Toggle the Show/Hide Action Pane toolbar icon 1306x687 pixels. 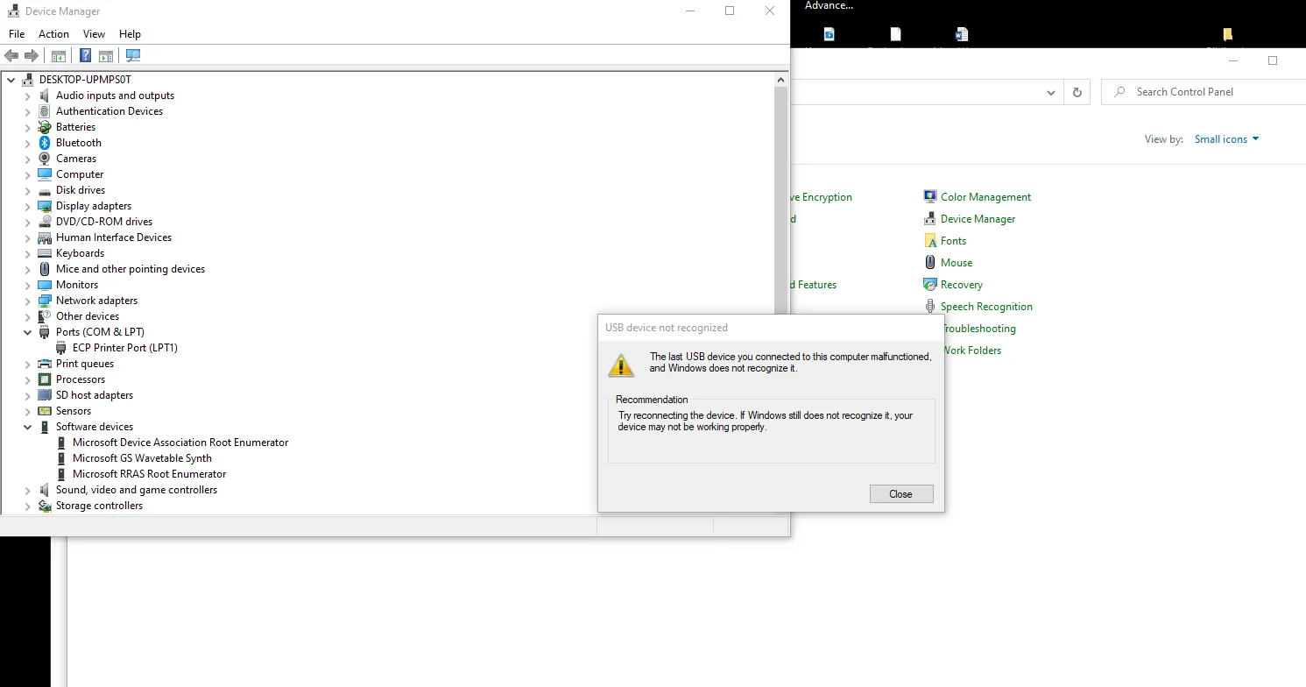click(106, 56)
